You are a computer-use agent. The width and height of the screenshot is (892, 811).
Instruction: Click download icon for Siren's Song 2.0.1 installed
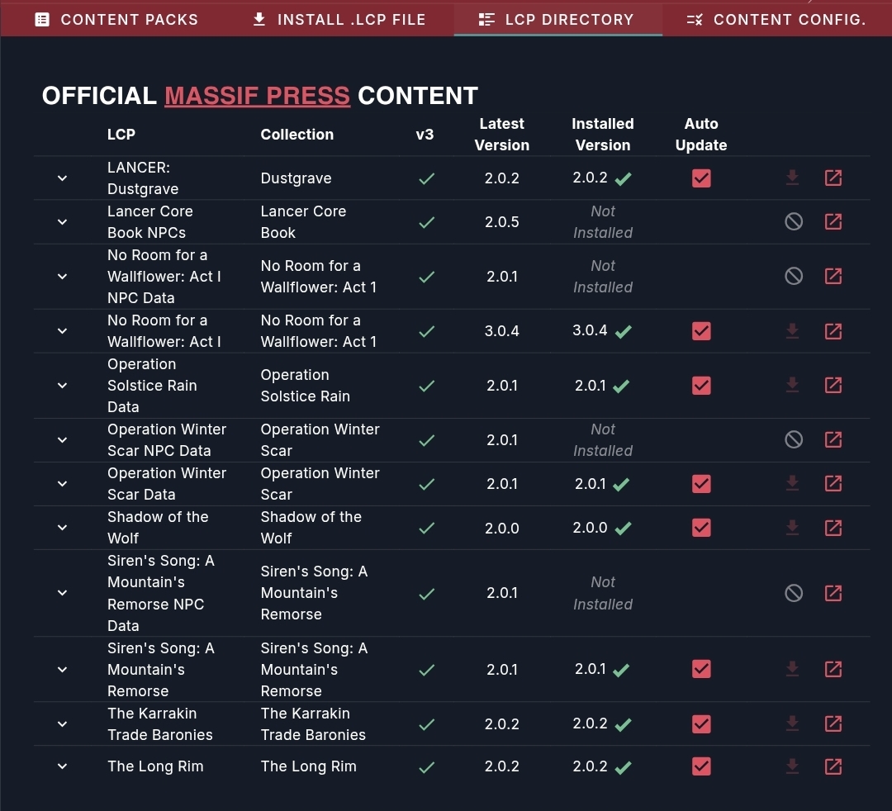pyautogui.click(x=792, y=670)
